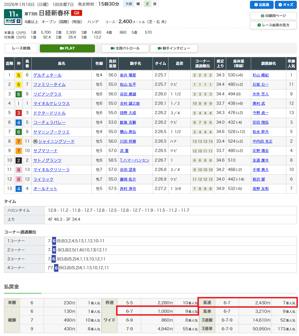The width and height of the screenshot is (299, 336).
Task: Open horse ファミリータイム profile link
Action: (49, 85)
